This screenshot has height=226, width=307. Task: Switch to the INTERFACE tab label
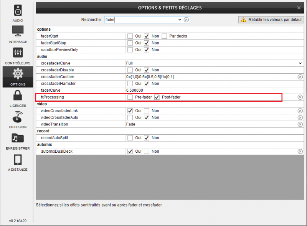18,42
